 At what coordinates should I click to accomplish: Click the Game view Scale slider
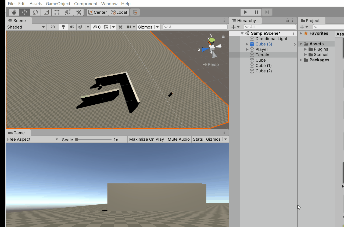click(x=93, y=139)
